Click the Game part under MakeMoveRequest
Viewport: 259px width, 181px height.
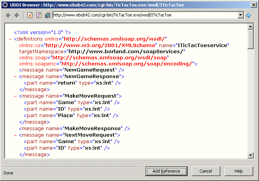tap(72, 103)
